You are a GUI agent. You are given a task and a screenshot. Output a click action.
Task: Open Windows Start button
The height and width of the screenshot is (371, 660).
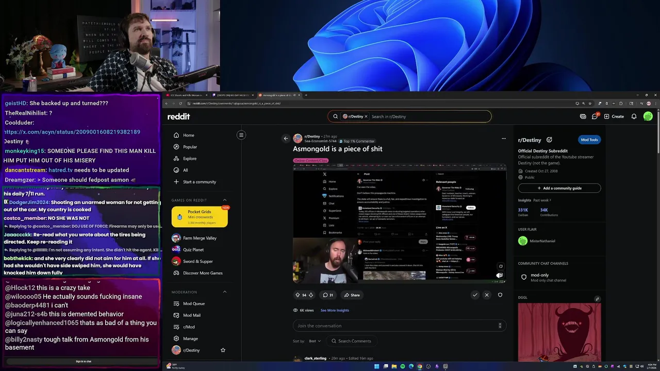[376, 366]
